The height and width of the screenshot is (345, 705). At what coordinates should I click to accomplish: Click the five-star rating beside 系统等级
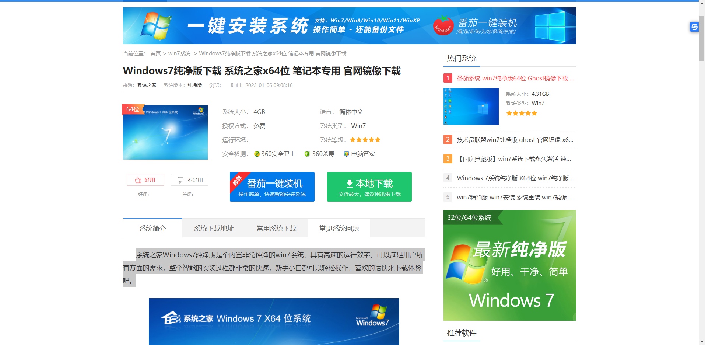[x=365, y=140]
